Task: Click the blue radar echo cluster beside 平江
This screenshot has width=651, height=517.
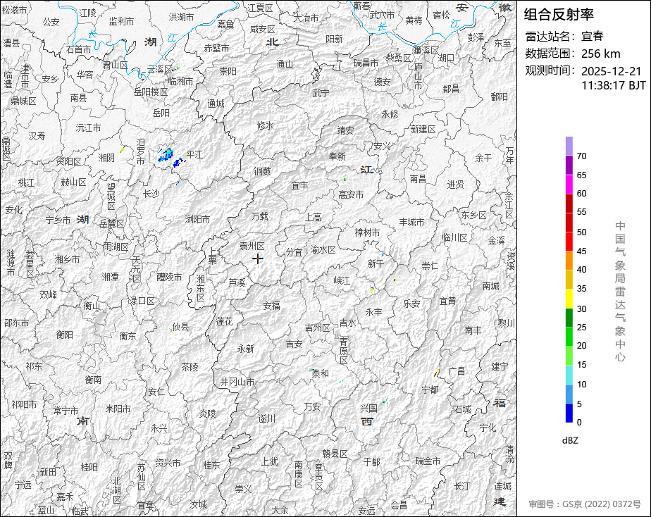Action: point(170,157)
